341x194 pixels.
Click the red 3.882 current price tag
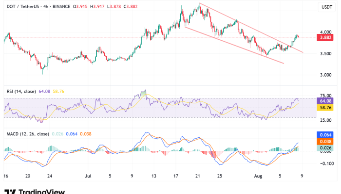(325, 37)
